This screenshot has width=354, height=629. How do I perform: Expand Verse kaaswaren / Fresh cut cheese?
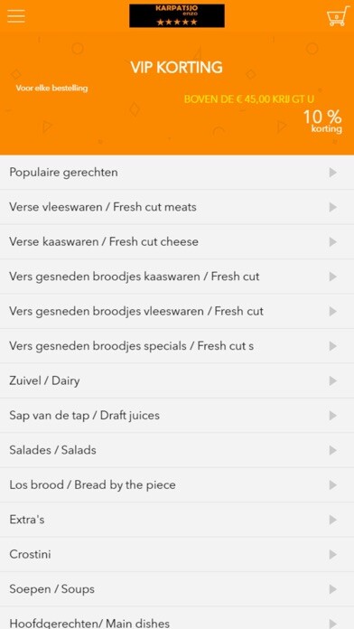point(177,242)
